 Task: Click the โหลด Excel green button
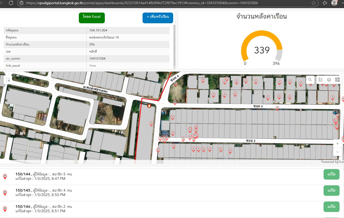point(92,18)
